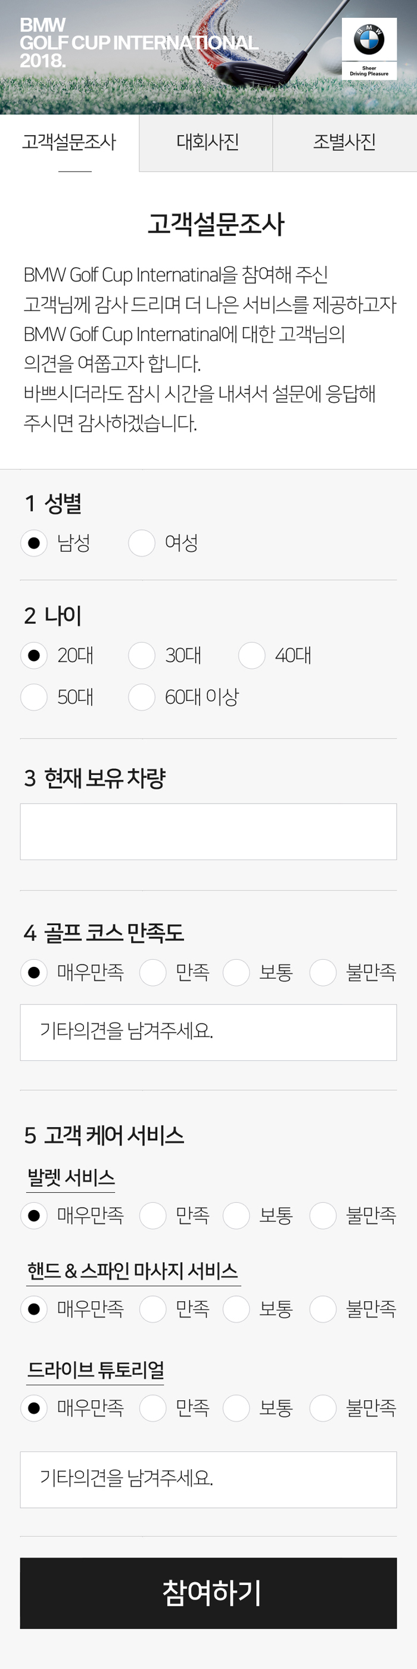This screenshot has width=417, height=1669.
Task: Rate 발렛 서비스 as 보통
Action: tap(236, 1215)
